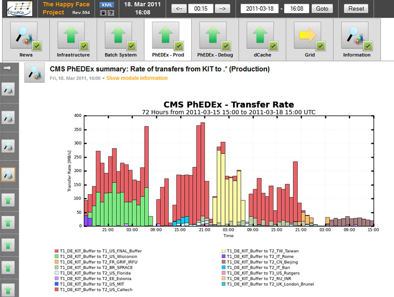
Task: Click the Grid tab label
Action: [310, 55]
